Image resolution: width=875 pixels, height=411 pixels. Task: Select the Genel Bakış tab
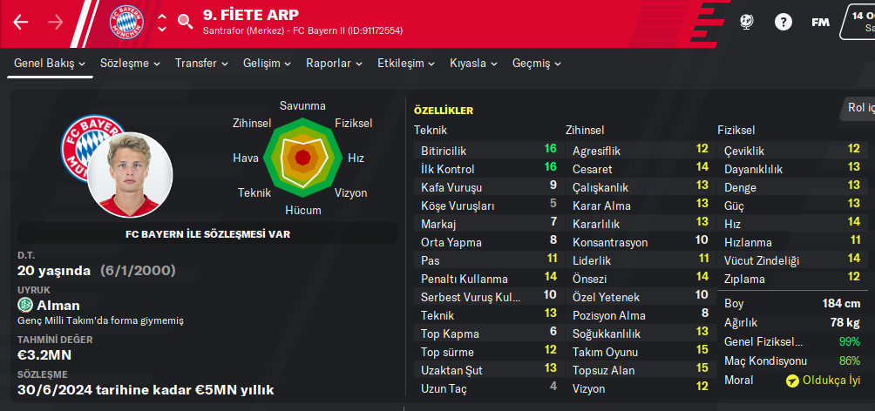pyautogui.click(x=50, y=64)
